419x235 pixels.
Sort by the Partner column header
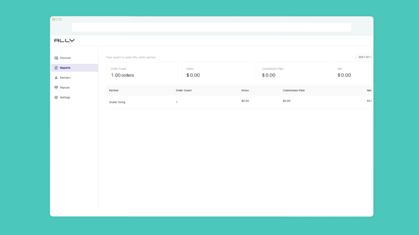pyautogui.click(x=114, y=90)
